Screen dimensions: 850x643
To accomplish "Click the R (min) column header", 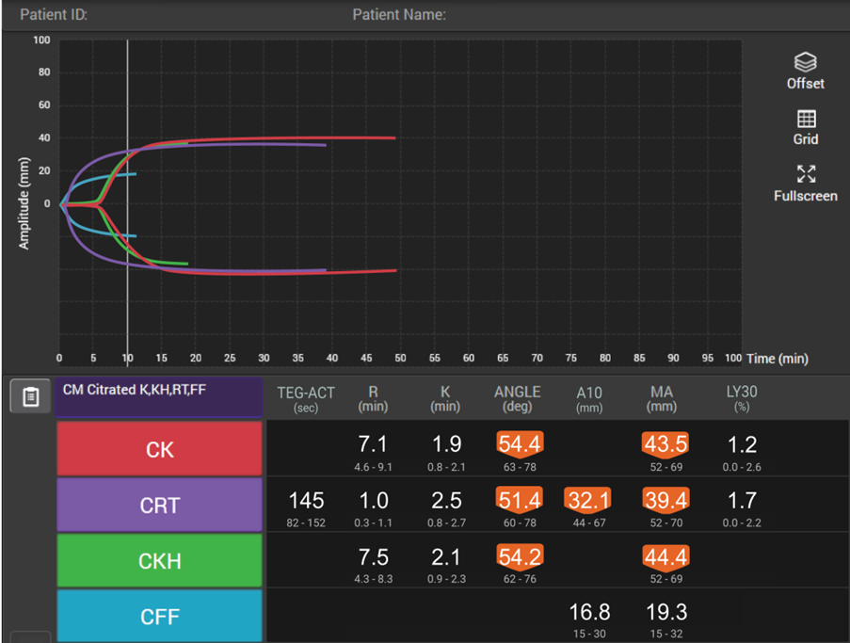I will tap(373, 398).
